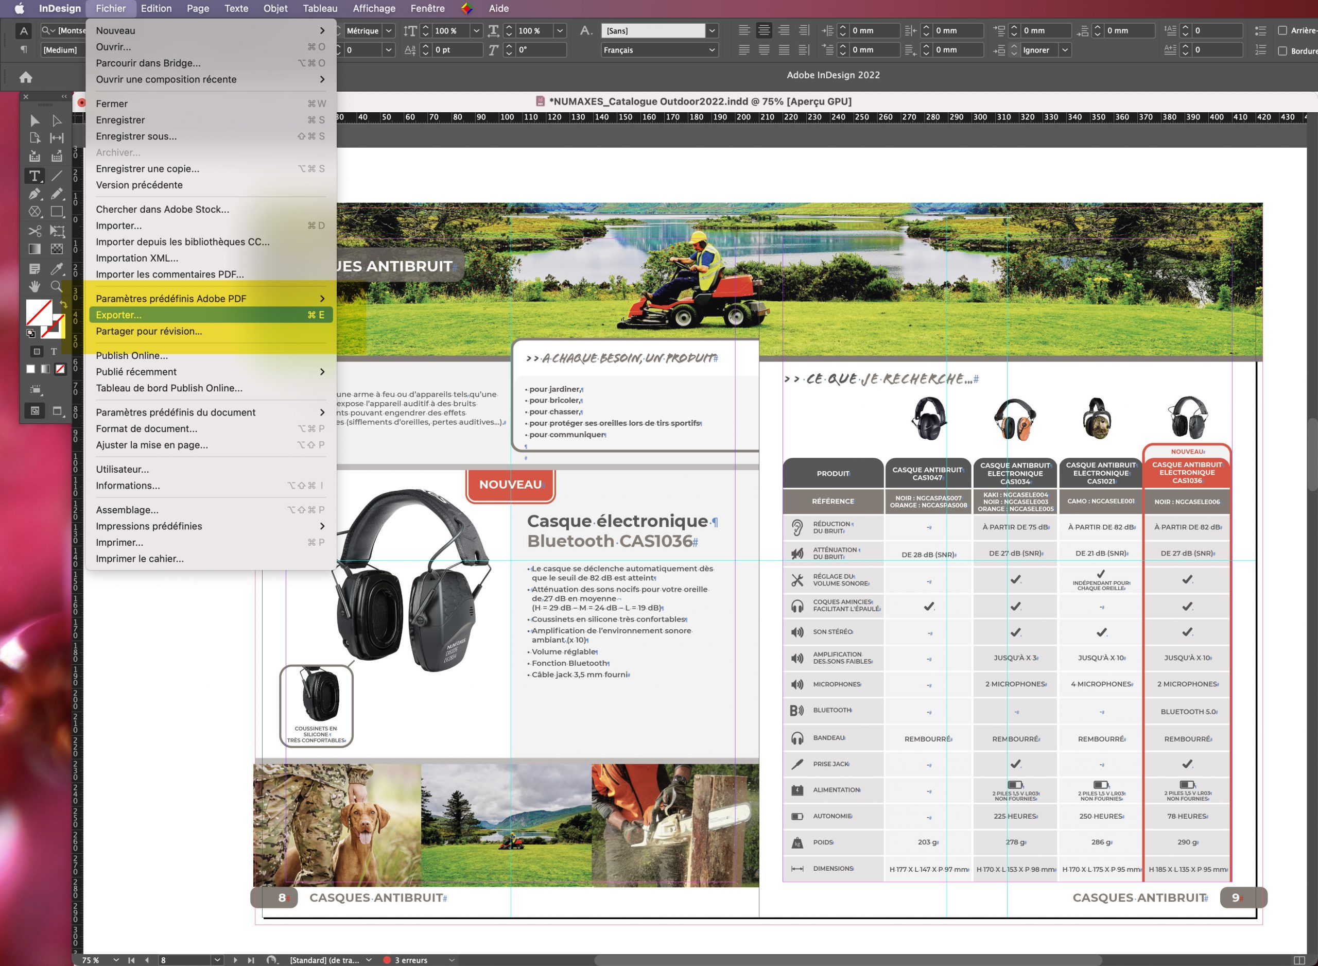Image resolution: width=1318 pixels, height=966 pixels.
Task: Open the zoom level 75 % dropdown
Action: (116, 960)
